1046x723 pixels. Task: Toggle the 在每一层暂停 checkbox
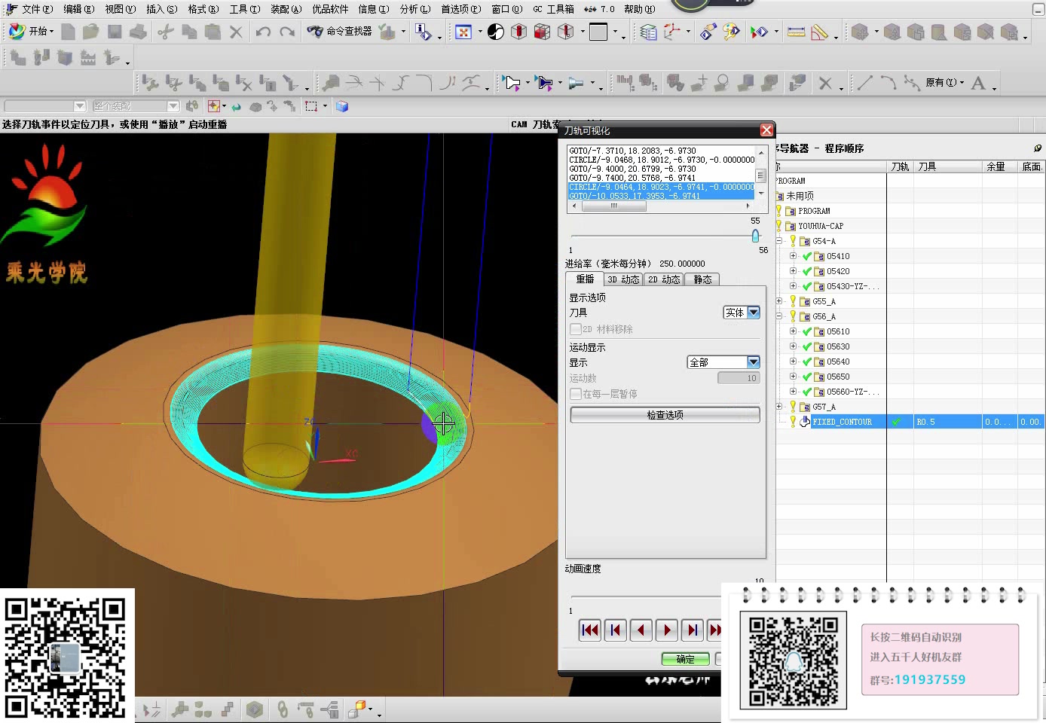(577, 394)
